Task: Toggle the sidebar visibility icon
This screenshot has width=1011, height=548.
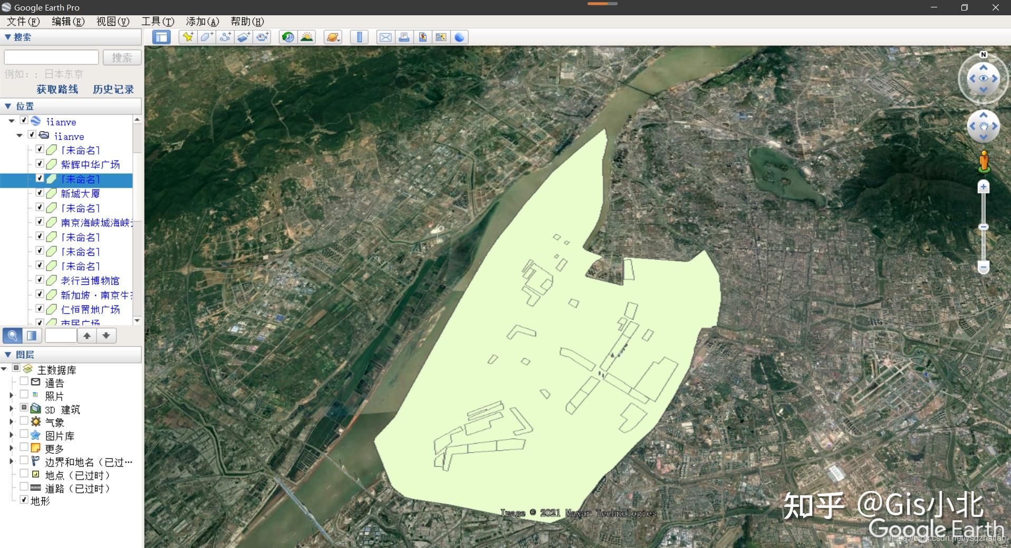Action: pyautogui.click(x=161, y=37)
